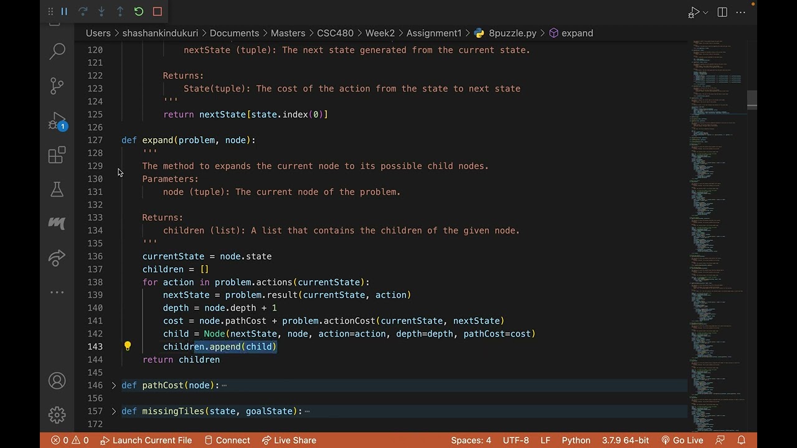Click 'Parameters:' text on line 130
The height and width of the screenshot is (448, 797).
coord(171,179)
